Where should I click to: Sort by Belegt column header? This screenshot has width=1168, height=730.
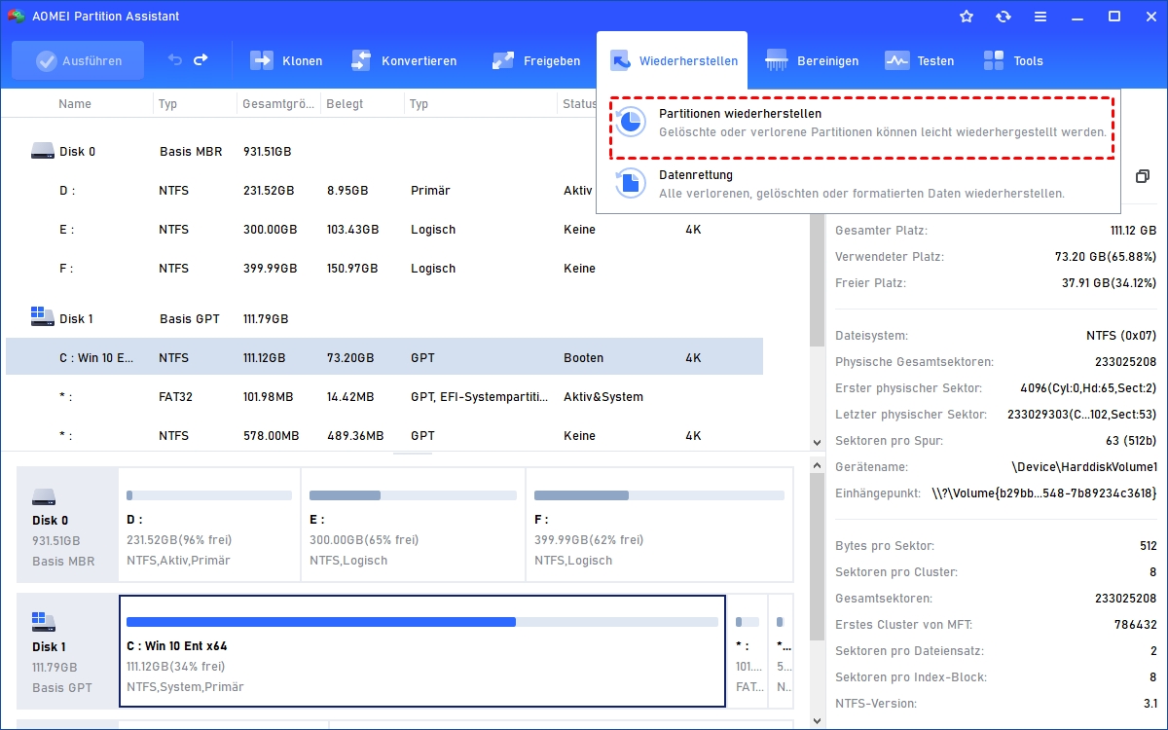(x=345, y=103)
